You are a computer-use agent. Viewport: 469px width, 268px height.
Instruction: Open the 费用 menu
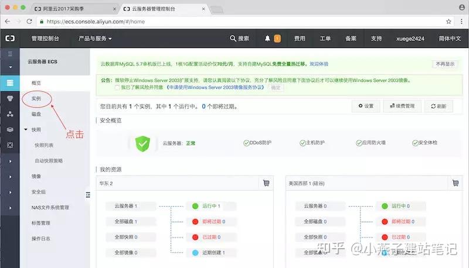(300, 39)
